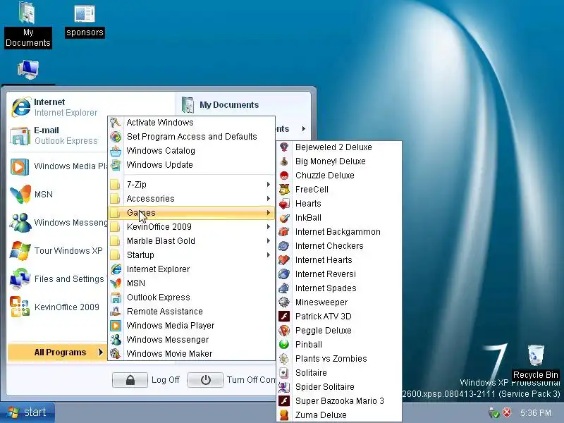Expand Marble Blast Gold submenu arrow
The height and width of the screenshot is (423, 564).
pyautogui.click(x=269, y=240)
